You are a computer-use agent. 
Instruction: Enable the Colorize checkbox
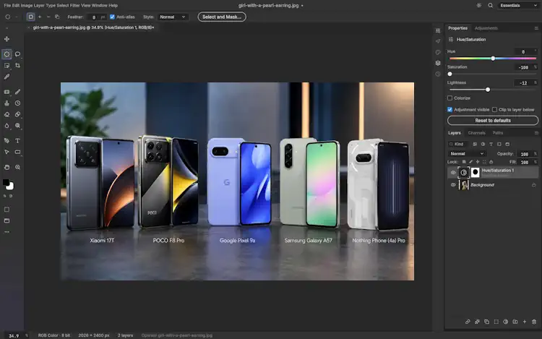(x=449, y=98)
